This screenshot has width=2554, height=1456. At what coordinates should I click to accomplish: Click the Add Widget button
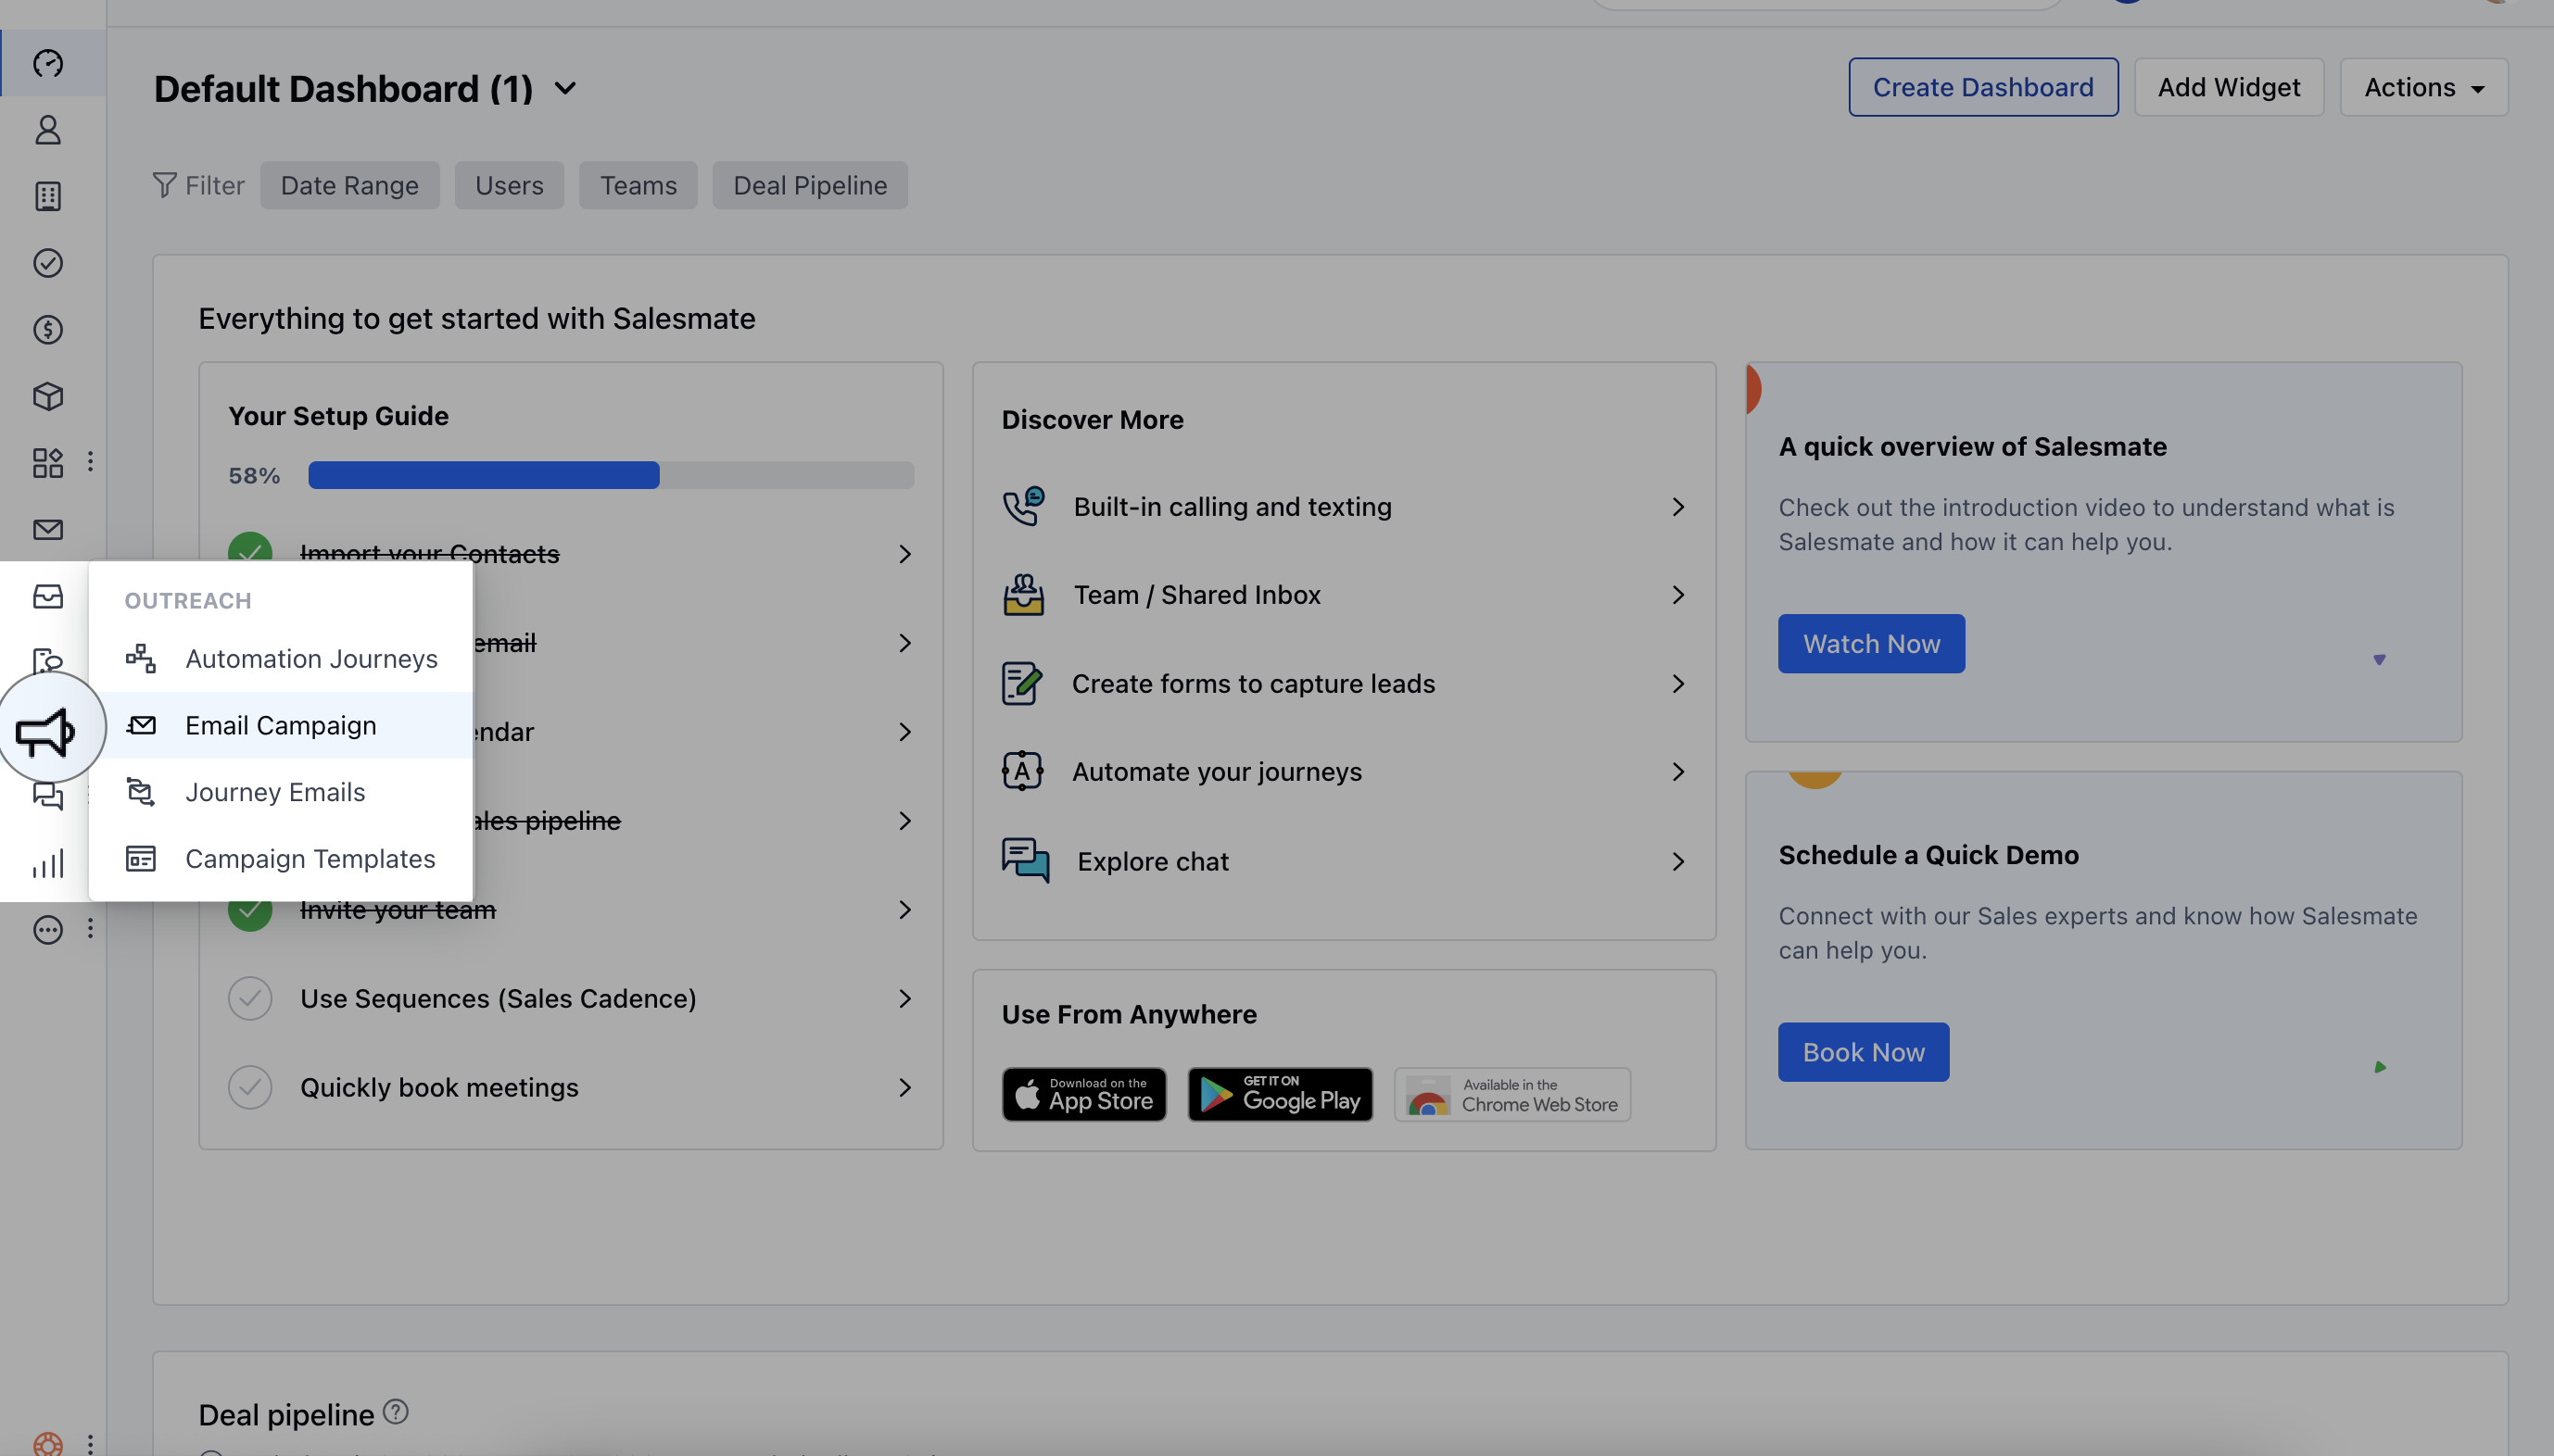click(x=2228, y=87)
